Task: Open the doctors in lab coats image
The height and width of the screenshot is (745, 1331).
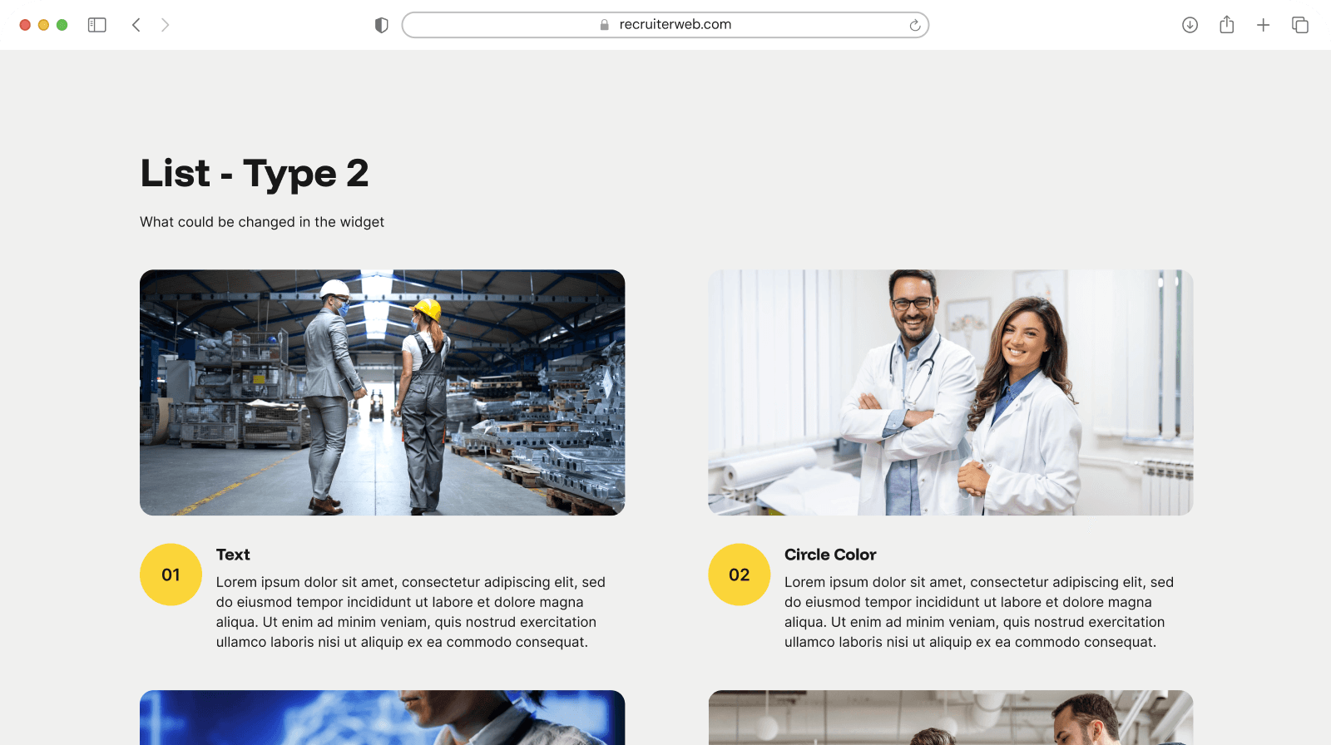Action: click(950, 392)
